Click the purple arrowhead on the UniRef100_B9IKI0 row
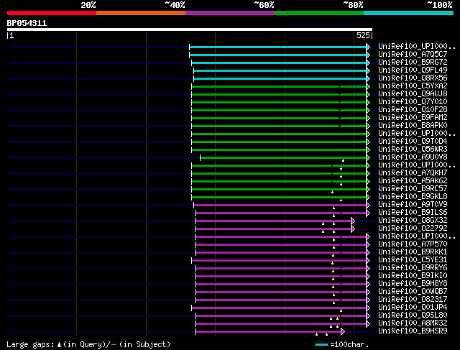Screen dimensions: 460x350 tap(368, 277)
